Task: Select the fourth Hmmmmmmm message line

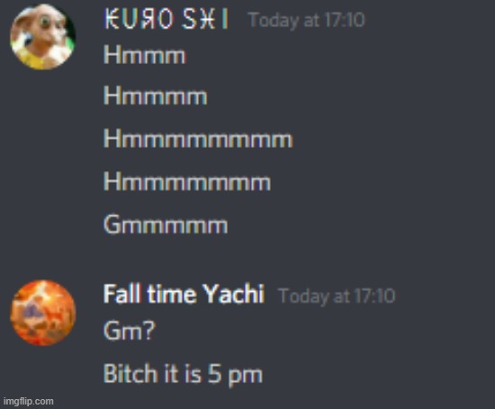Action: (x=187, y=181)
